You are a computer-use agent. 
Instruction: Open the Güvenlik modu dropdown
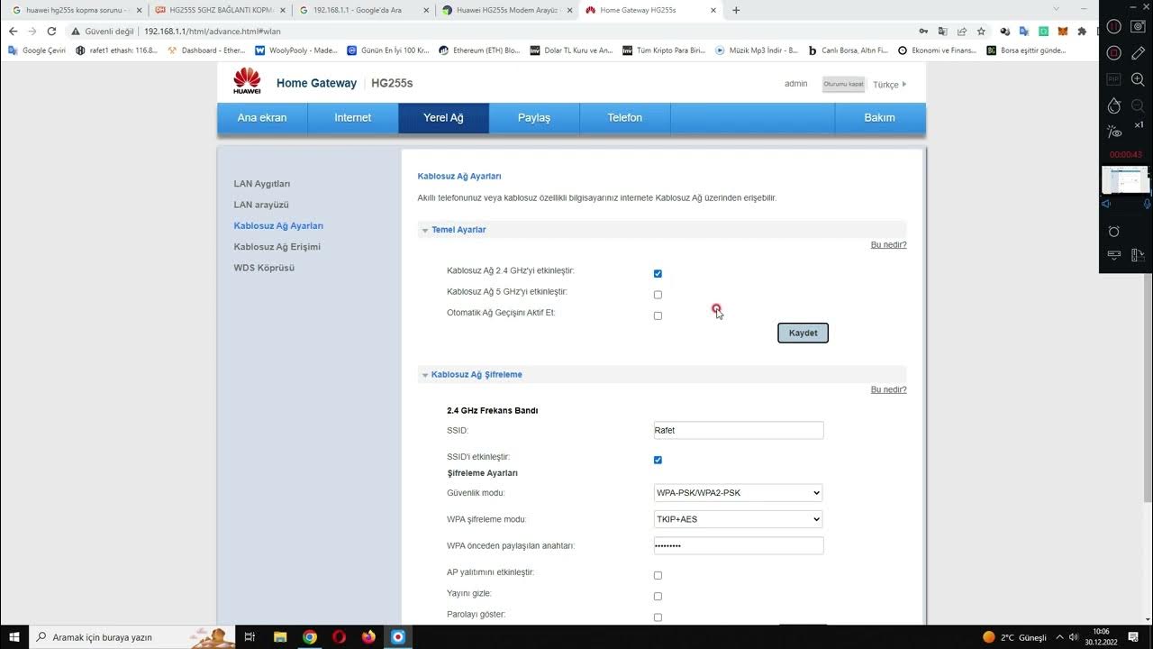point(738,492)
